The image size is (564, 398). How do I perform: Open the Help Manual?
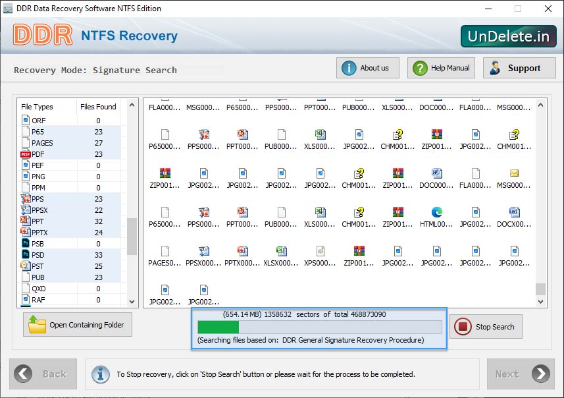pos(441,68)
